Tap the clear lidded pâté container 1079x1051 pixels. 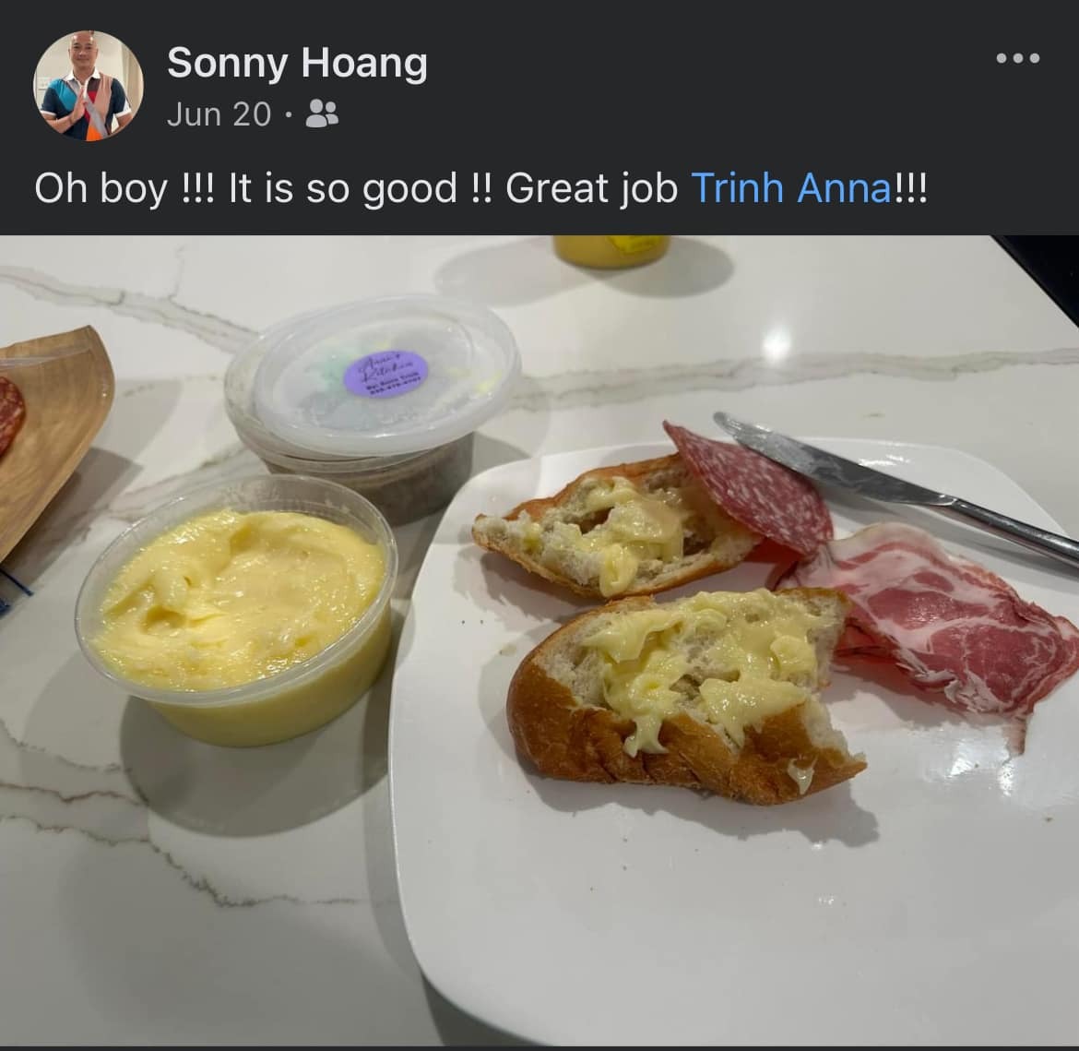pyautogui.click(x=372, y=406)
